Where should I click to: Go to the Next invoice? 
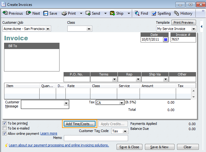[33, 13]
